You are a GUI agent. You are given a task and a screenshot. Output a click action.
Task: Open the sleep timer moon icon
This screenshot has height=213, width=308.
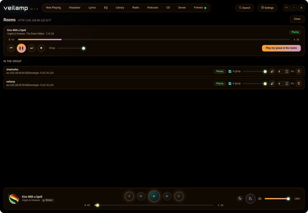[240, 199]
